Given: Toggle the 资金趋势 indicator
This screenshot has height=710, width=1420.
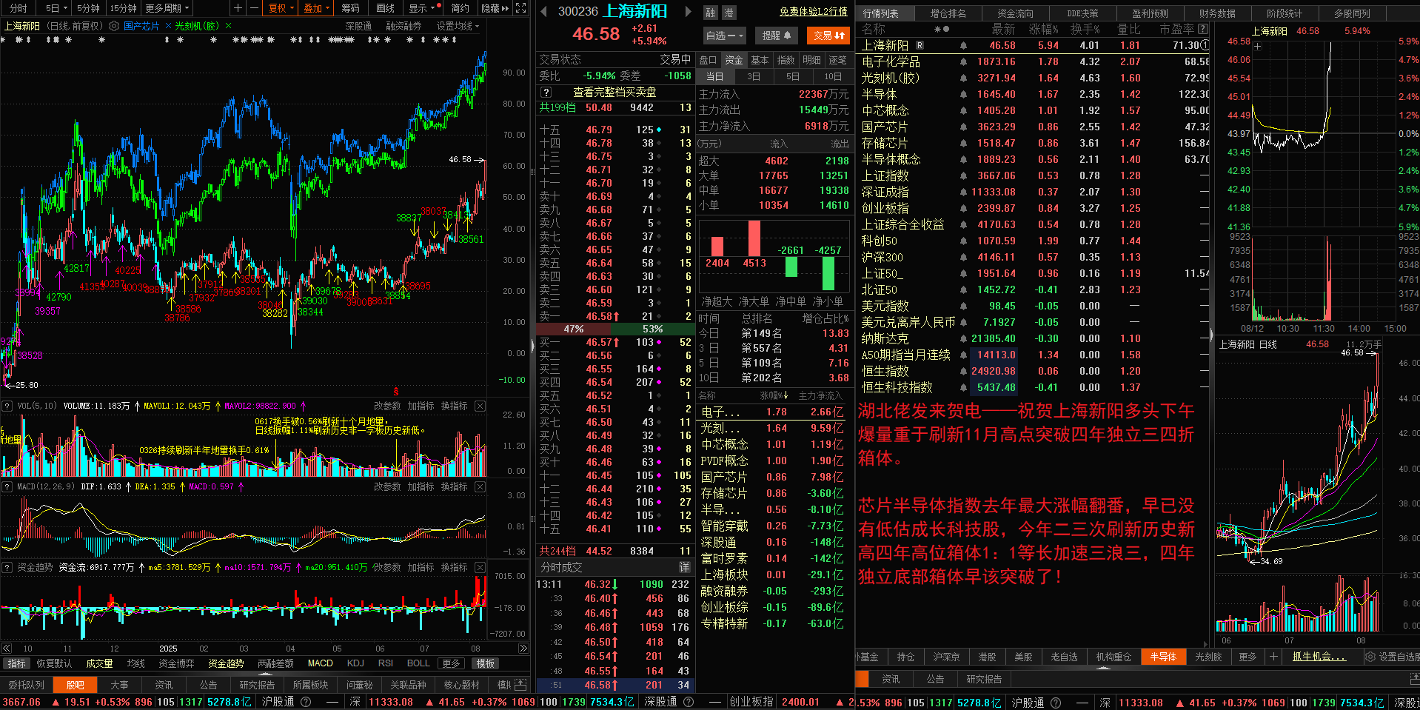Looking at the screenshot, I should click(226, 663).
